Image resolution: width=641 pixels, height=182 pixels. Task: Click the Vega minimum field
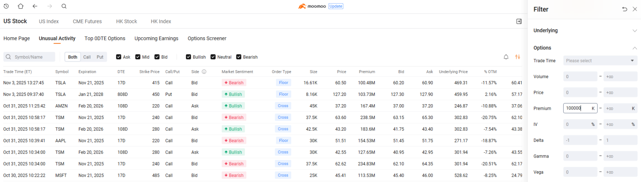coord(580,172)
